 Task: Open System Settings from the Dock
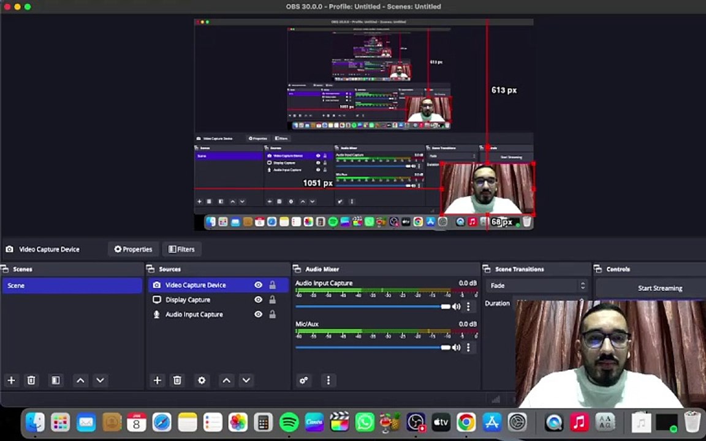pos(517,423)
